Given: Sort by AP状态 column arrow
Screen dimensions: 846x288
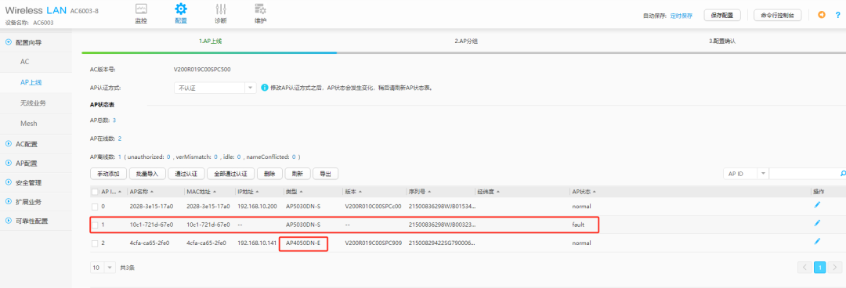Looking at the screenshot, I should click(x=594, y=192).
